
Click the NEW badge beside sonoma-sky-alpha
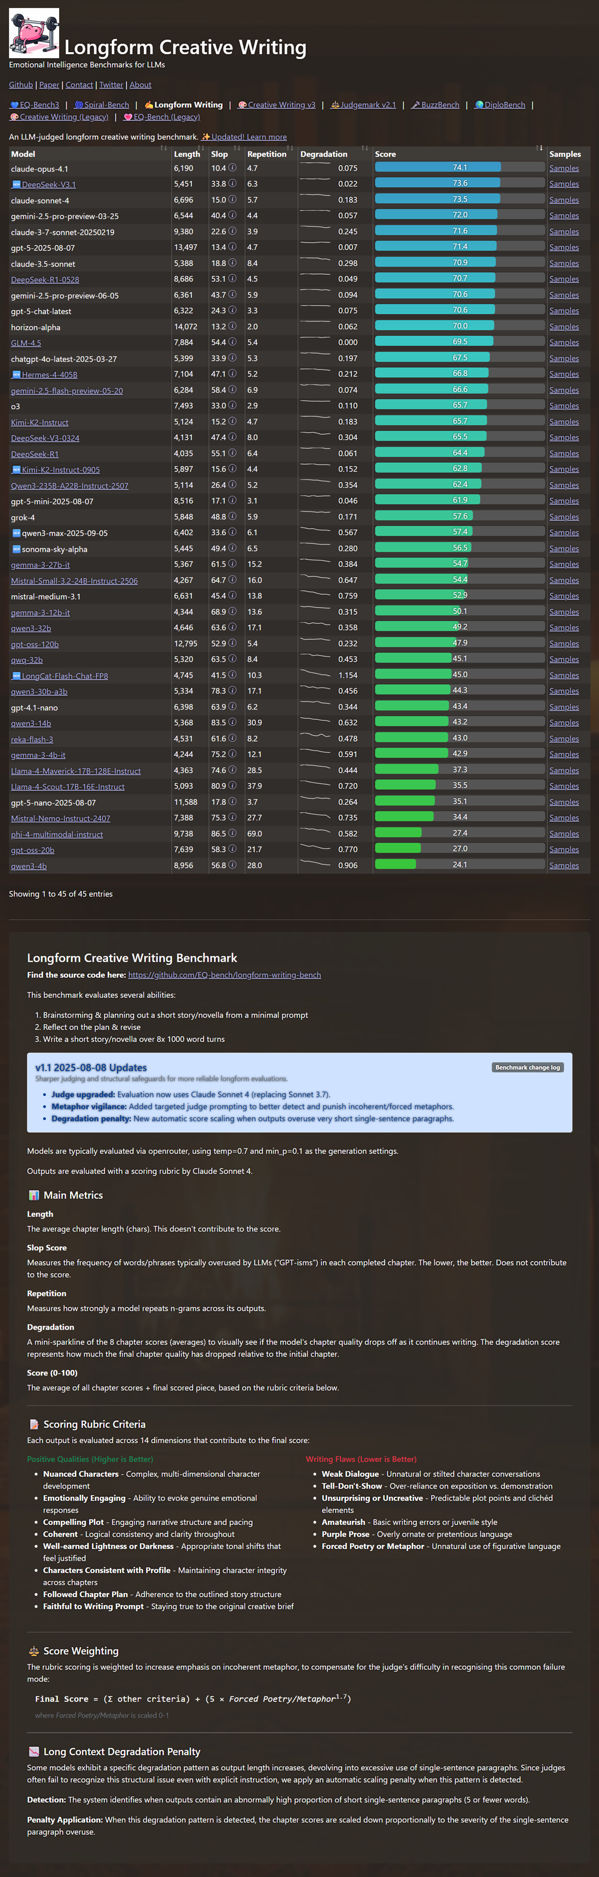17,549
